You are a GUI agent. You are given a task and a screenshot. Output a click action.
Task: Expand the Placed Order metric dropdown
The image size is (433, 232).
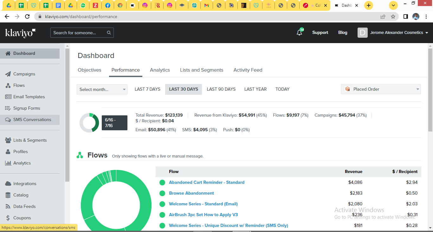click(x=381, y=89)
